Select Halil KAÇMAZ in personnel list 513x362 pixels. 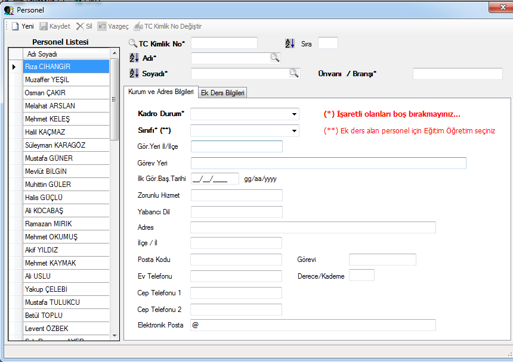pos(66,132)
